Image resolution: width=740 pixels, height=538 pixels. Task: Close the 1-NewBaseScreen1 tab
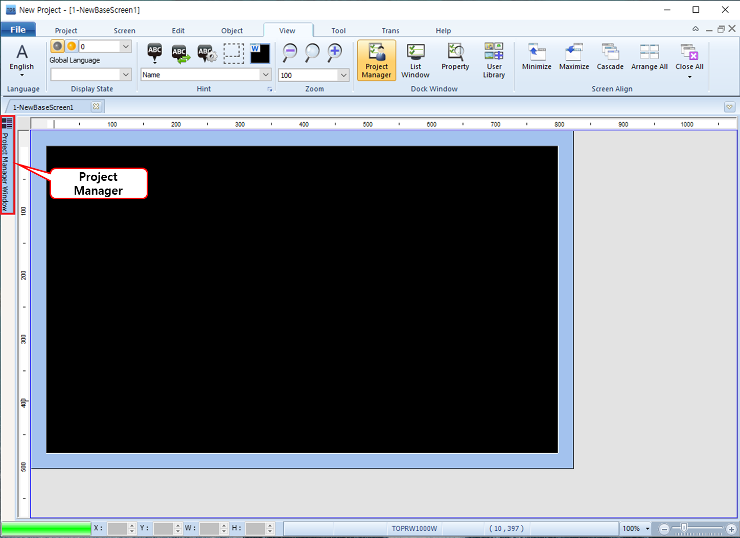[x=96, y=106]
